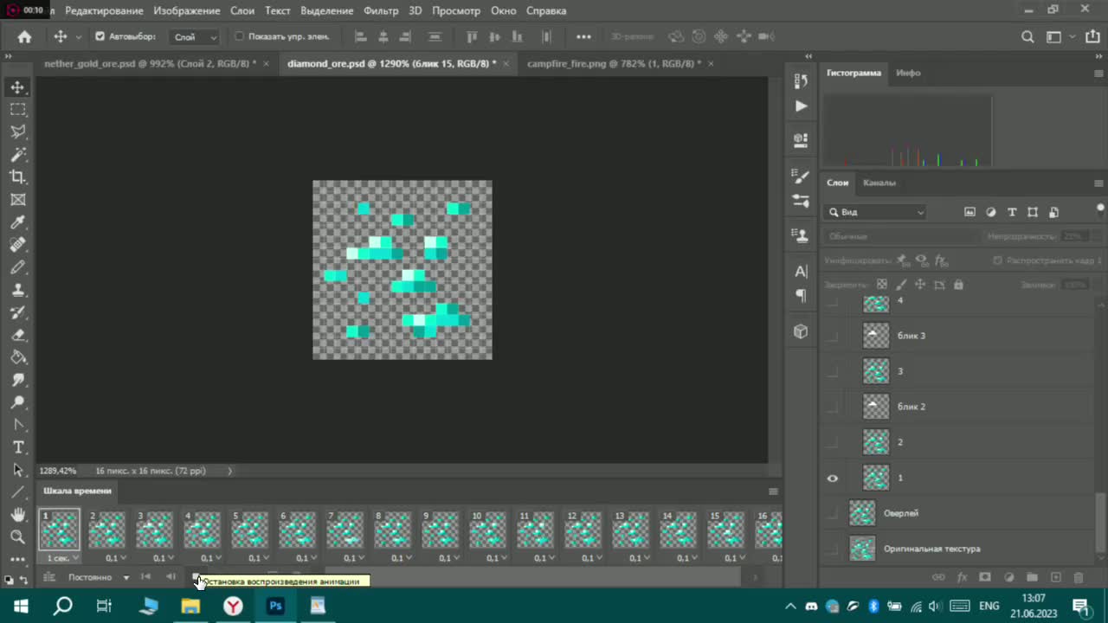
Task: Select the Clone Stamp tool
Action: coord(17,290)
